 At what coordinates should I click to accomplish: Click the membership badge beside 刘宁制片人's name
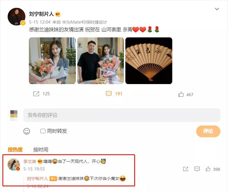(58, 14)
